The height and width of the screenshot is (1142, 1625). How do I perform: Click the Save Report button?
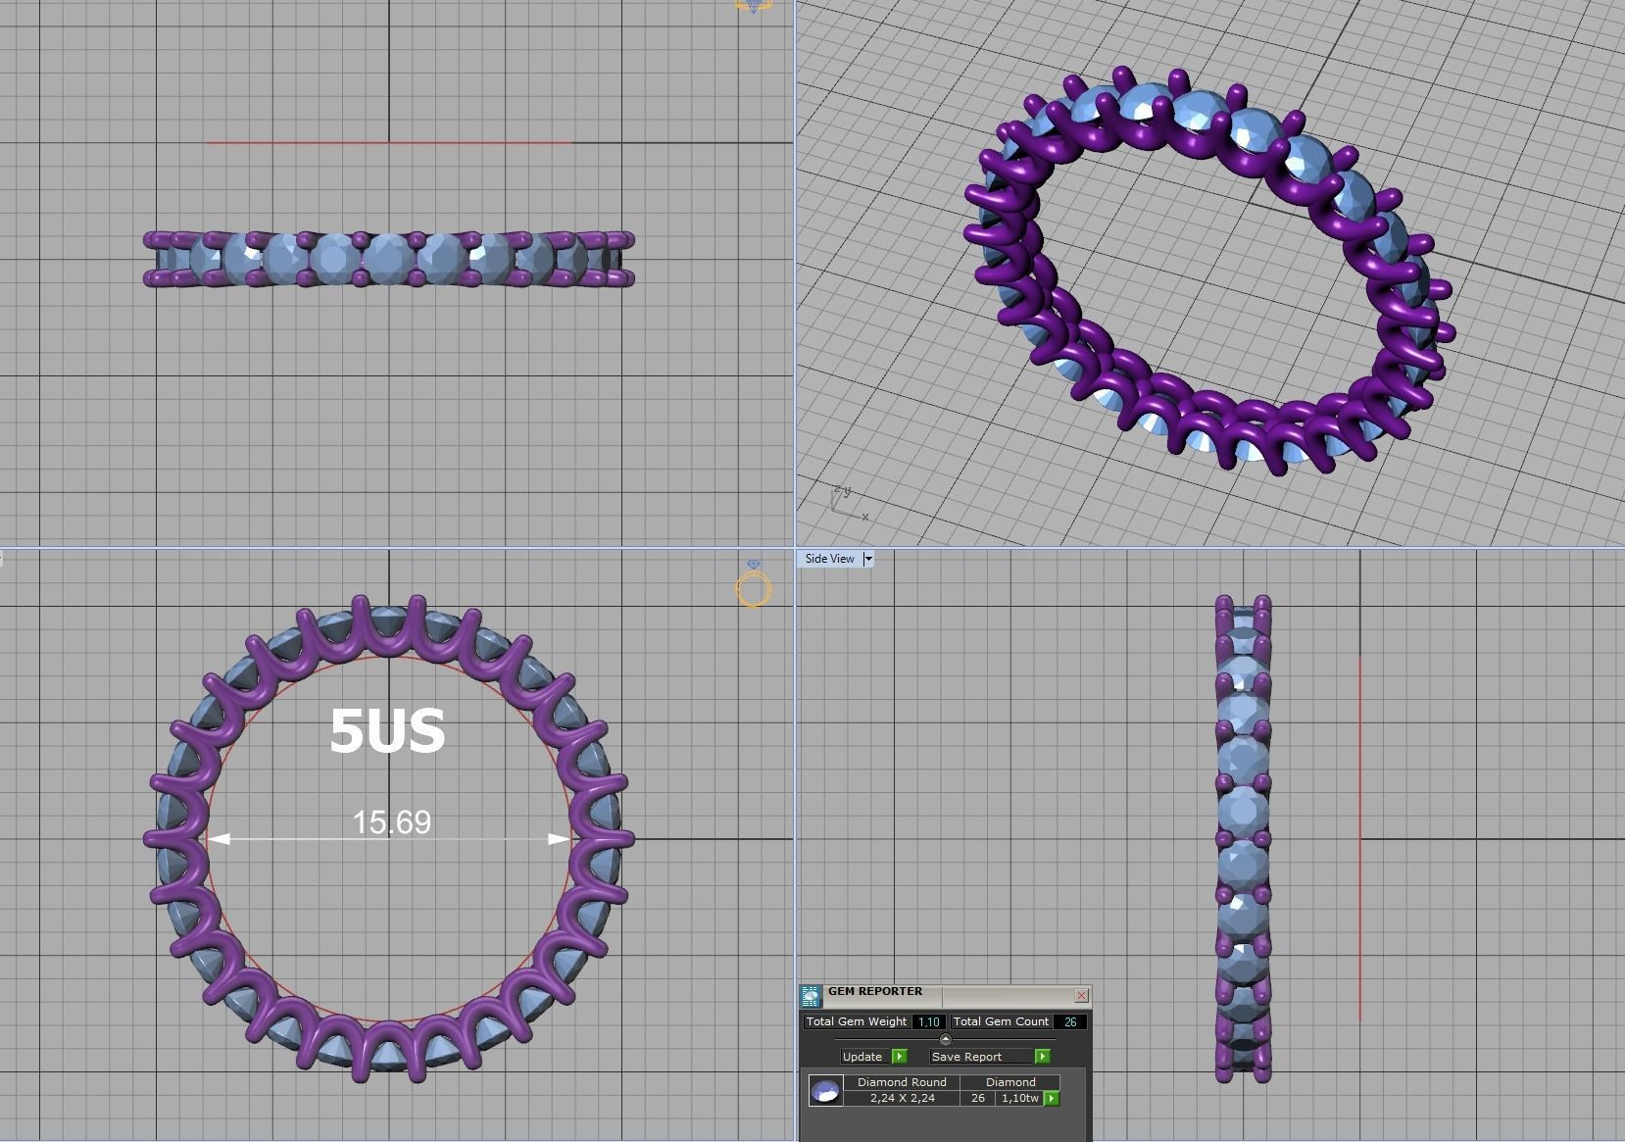pos(981,1056)
